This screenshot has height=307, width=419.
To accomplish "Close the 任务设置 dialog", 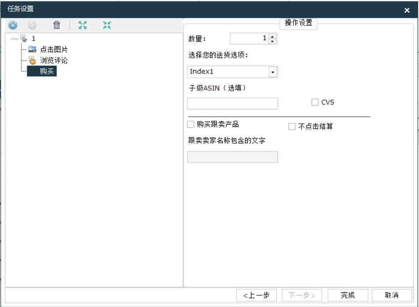I will click(407, 10).
